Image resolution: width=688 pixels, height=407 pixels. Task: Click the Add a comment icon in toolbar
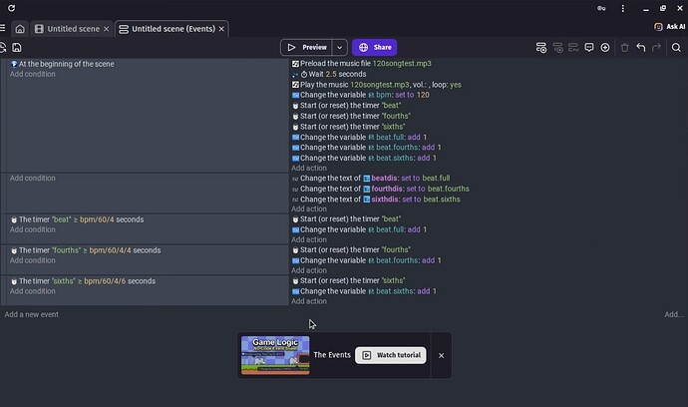pyautogui.click(x=589, y=47)
